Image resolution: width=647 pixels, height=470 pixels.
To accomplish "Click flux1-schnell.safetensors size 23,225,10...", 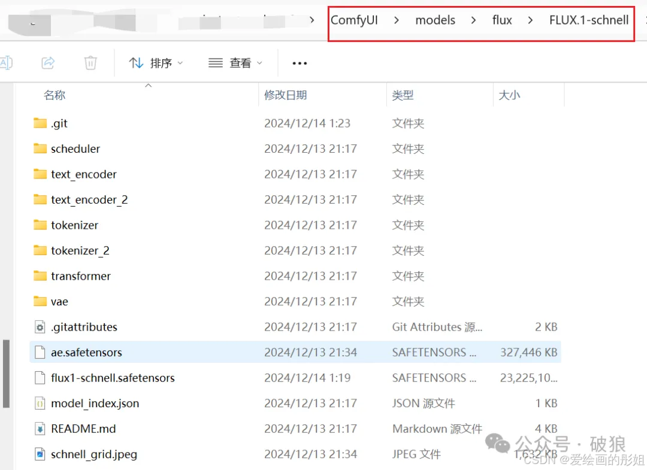I will (x=529, y=378).
